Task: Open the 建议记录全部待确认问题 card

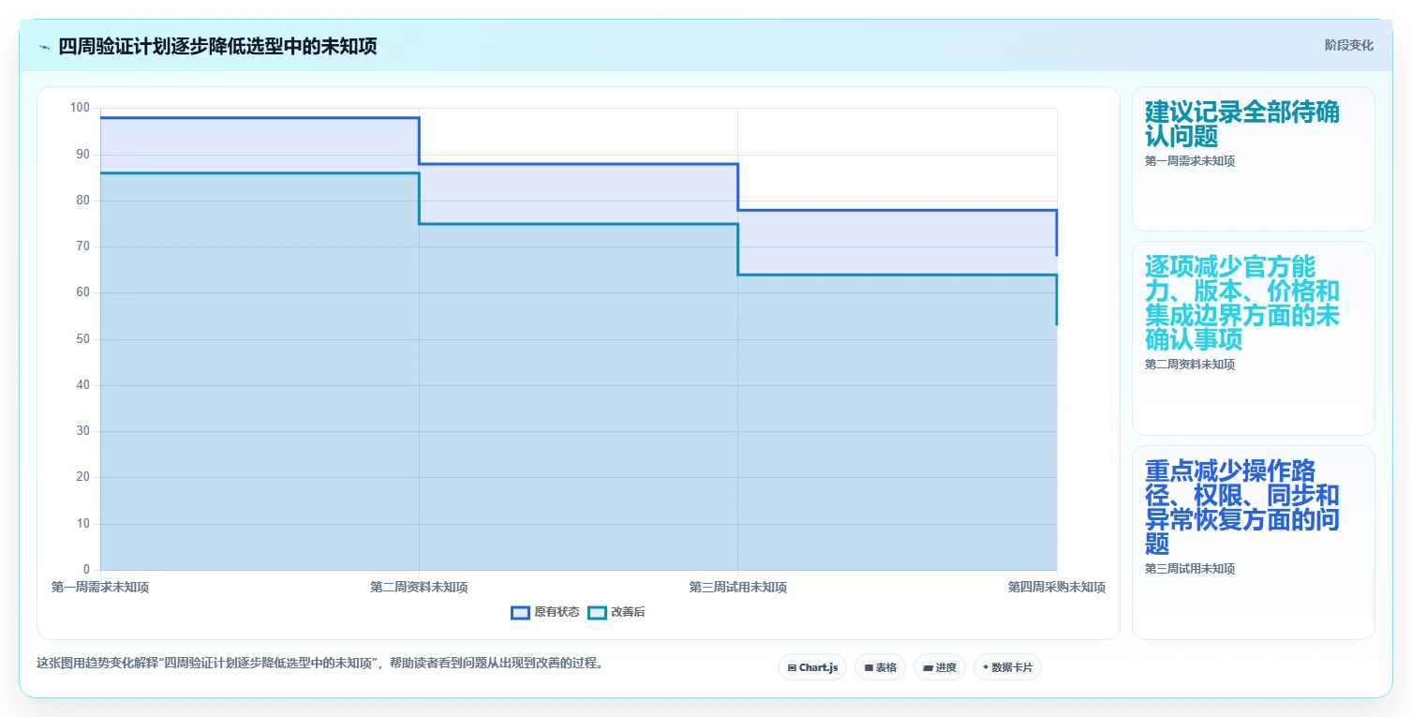Action: coord(1253,158)
